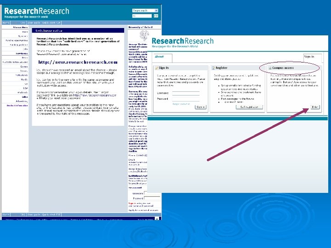Click the Forgot password link

[181, 104]
